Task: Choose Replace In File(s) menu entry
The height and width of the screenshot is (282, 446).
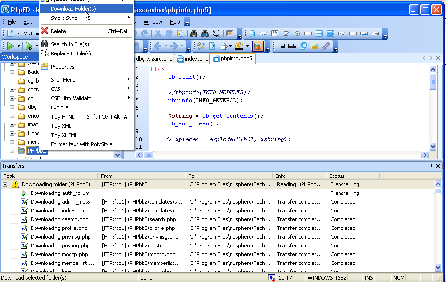Action: [87, 53]
